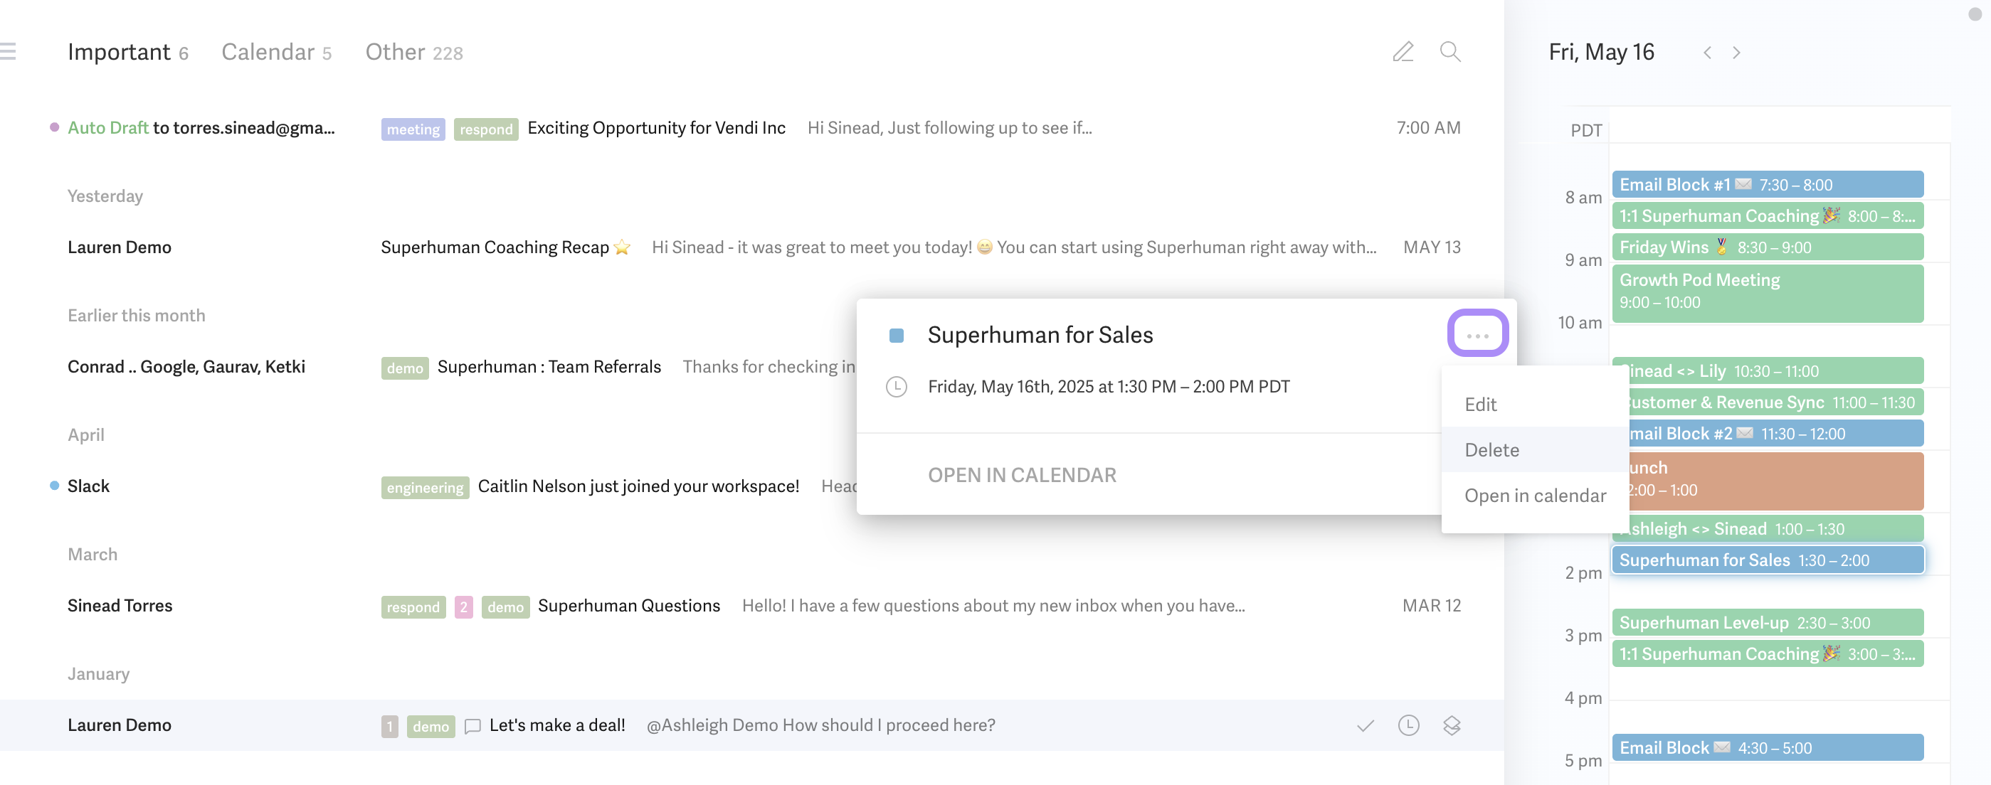
Task: Click respond label on Superhuman Questions email
Action: 413,607
